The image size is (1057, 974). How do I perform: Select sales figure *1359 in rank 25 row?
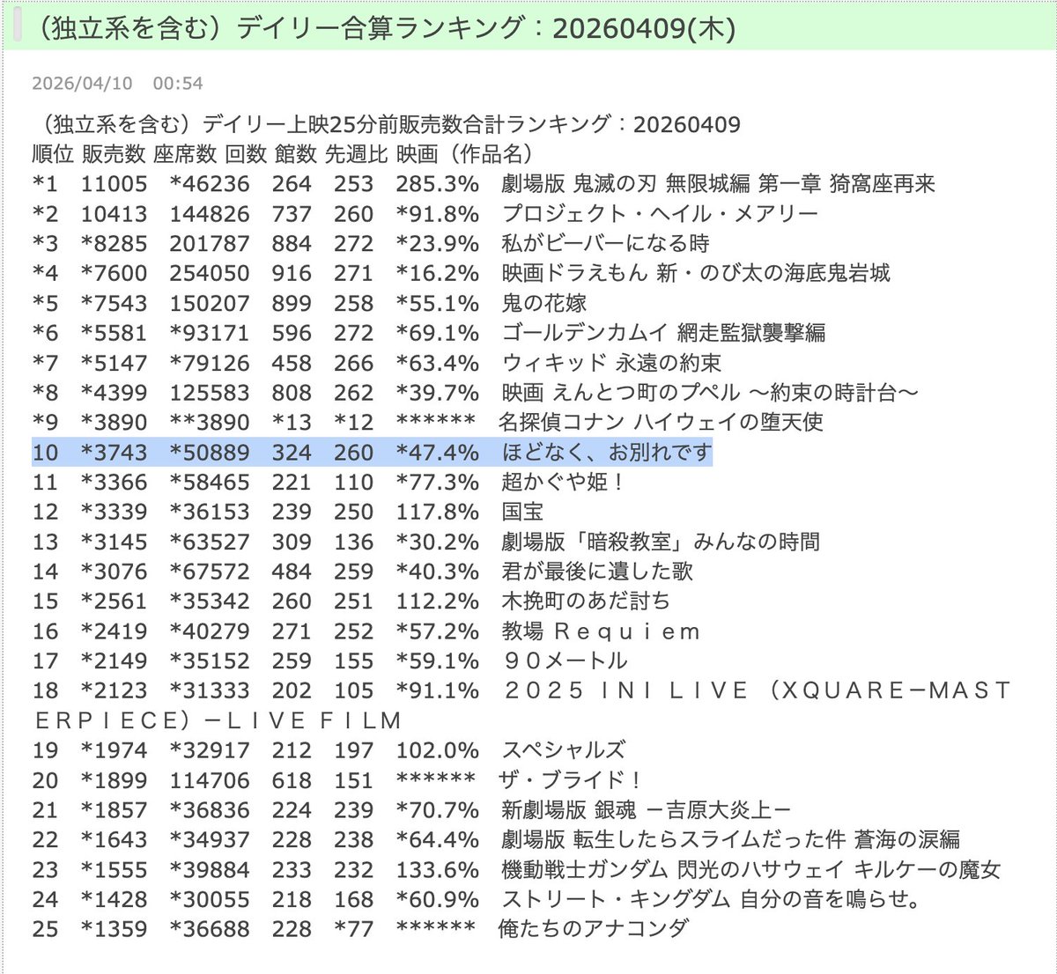115,931
